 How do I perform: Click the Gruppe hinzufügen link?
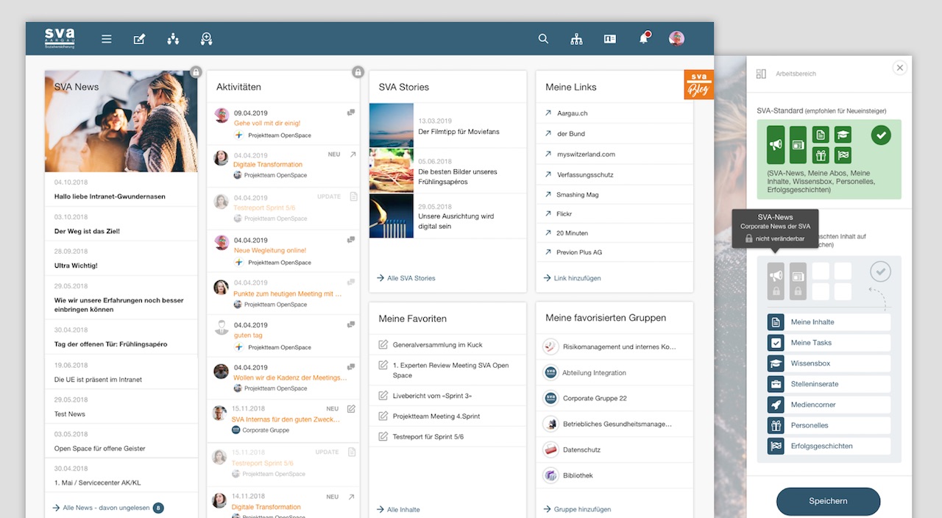click(578, 509)
